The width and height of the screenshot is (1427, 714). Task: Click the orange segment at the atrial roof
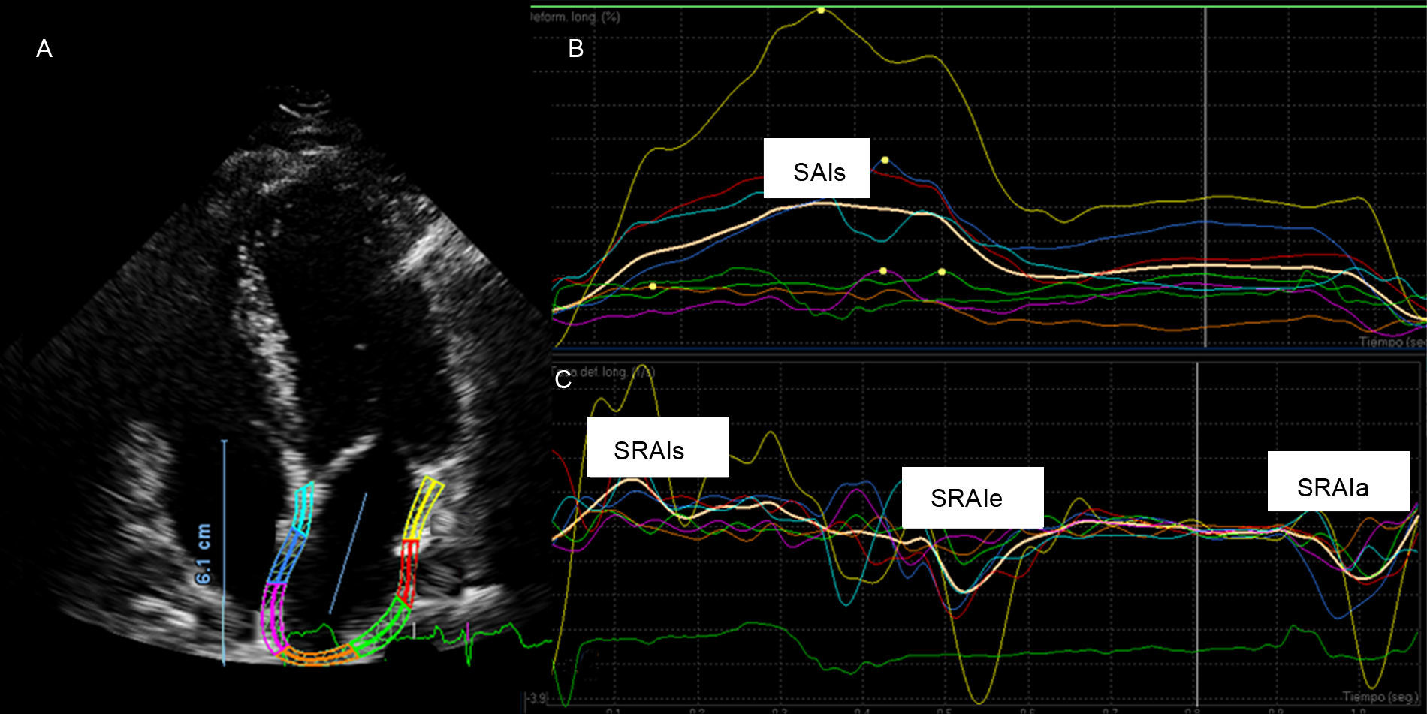click(x=318, y=655)
